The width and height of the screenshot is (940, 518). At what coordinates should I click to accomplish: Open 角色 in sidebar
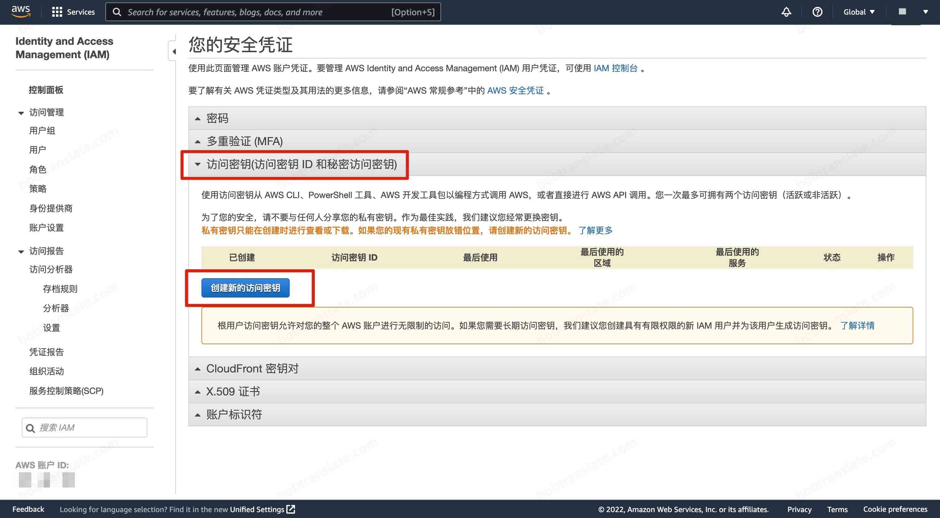pos(38,169)
